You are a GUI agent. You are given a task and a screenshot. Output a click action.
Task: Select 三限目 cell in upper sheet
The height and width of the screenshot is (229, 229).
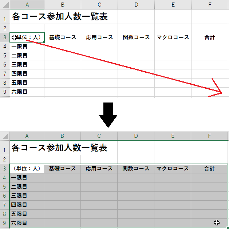click(27, 65)
